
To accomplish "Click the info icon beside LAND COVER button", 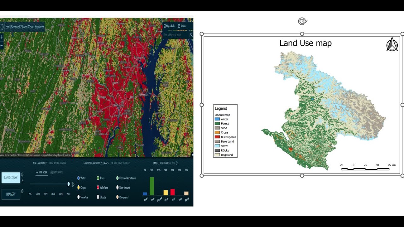I will pos(22,174).
